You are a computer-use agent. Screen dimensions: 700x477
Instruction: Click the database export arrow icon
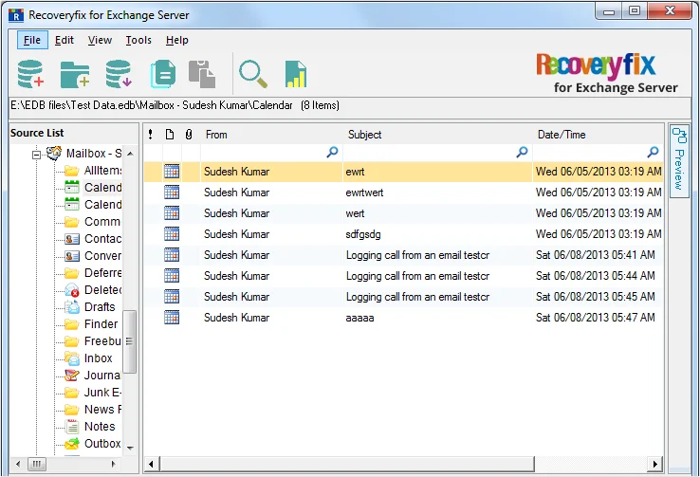(x=119, y=74)
